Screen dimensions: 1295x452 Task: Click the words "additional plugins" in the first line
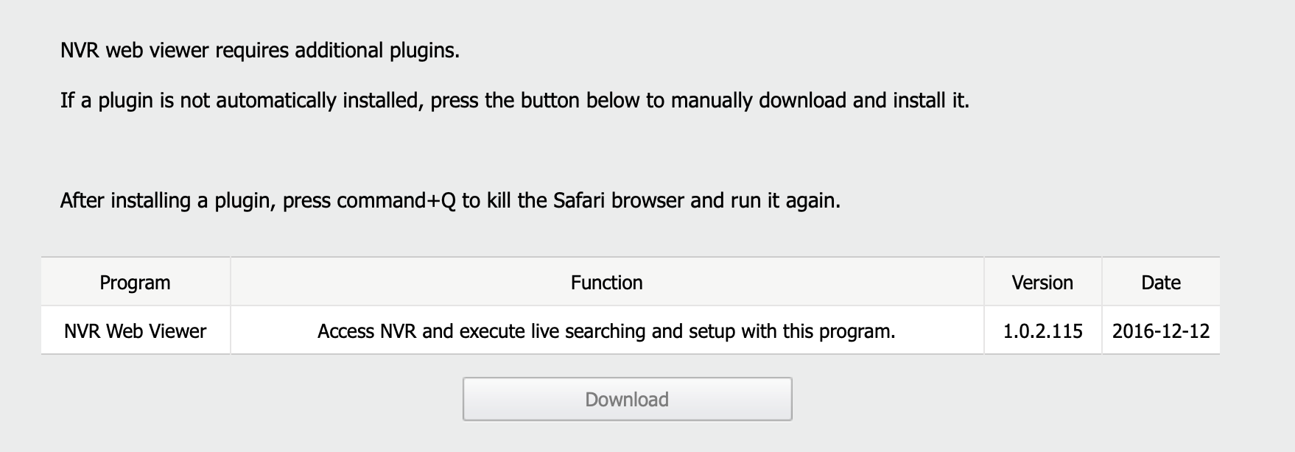pos(376,51)
